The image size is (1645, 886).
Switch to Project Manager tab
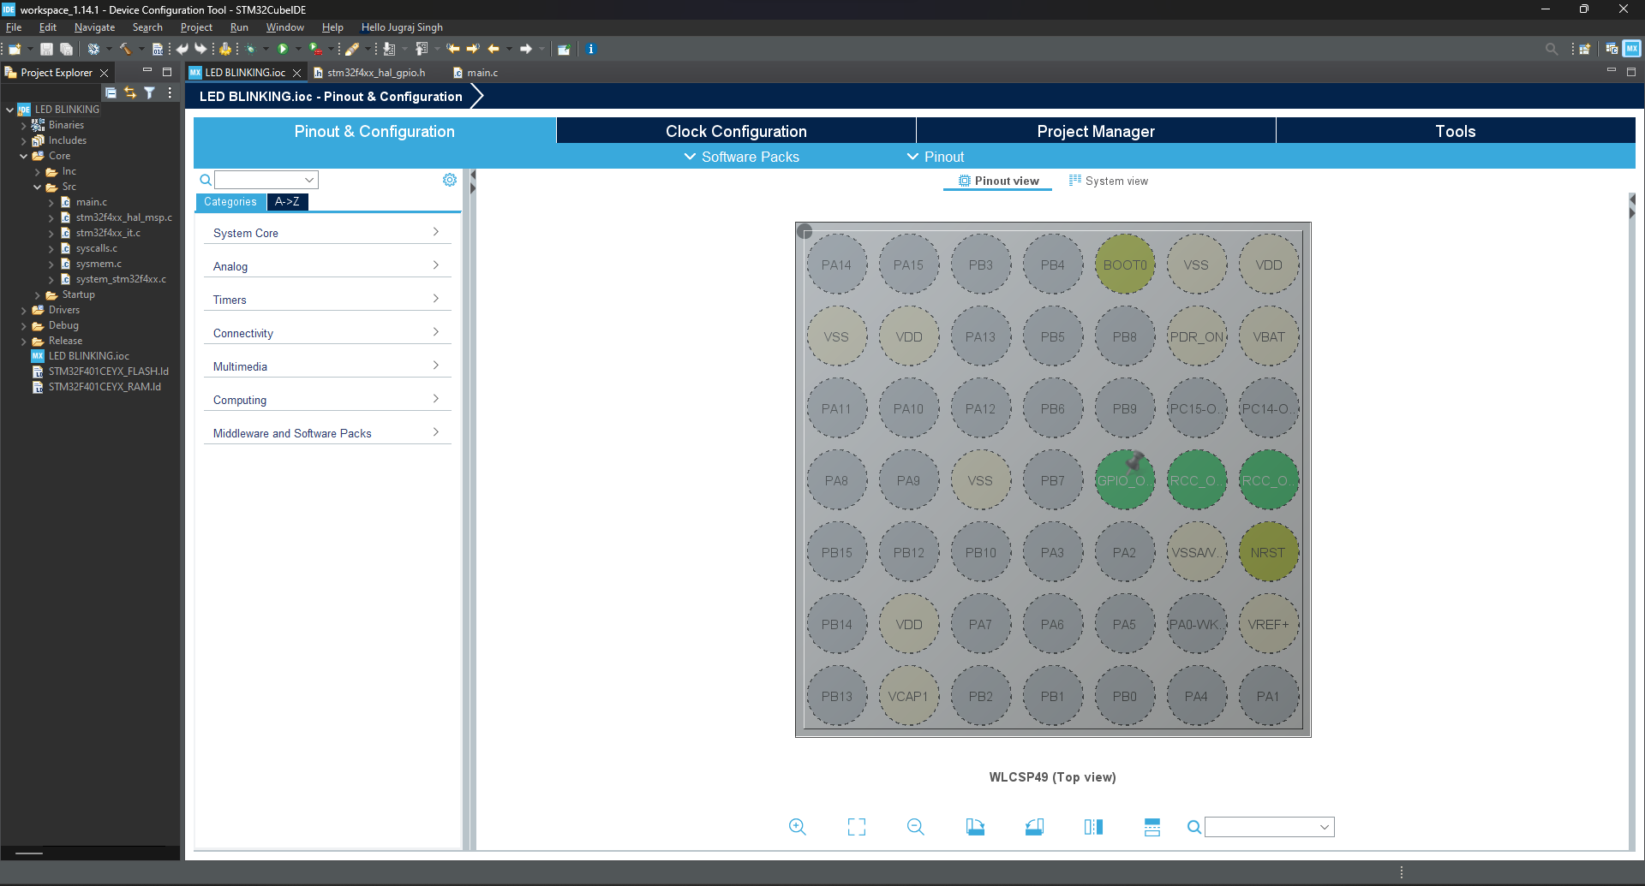tap(1096, 131)
